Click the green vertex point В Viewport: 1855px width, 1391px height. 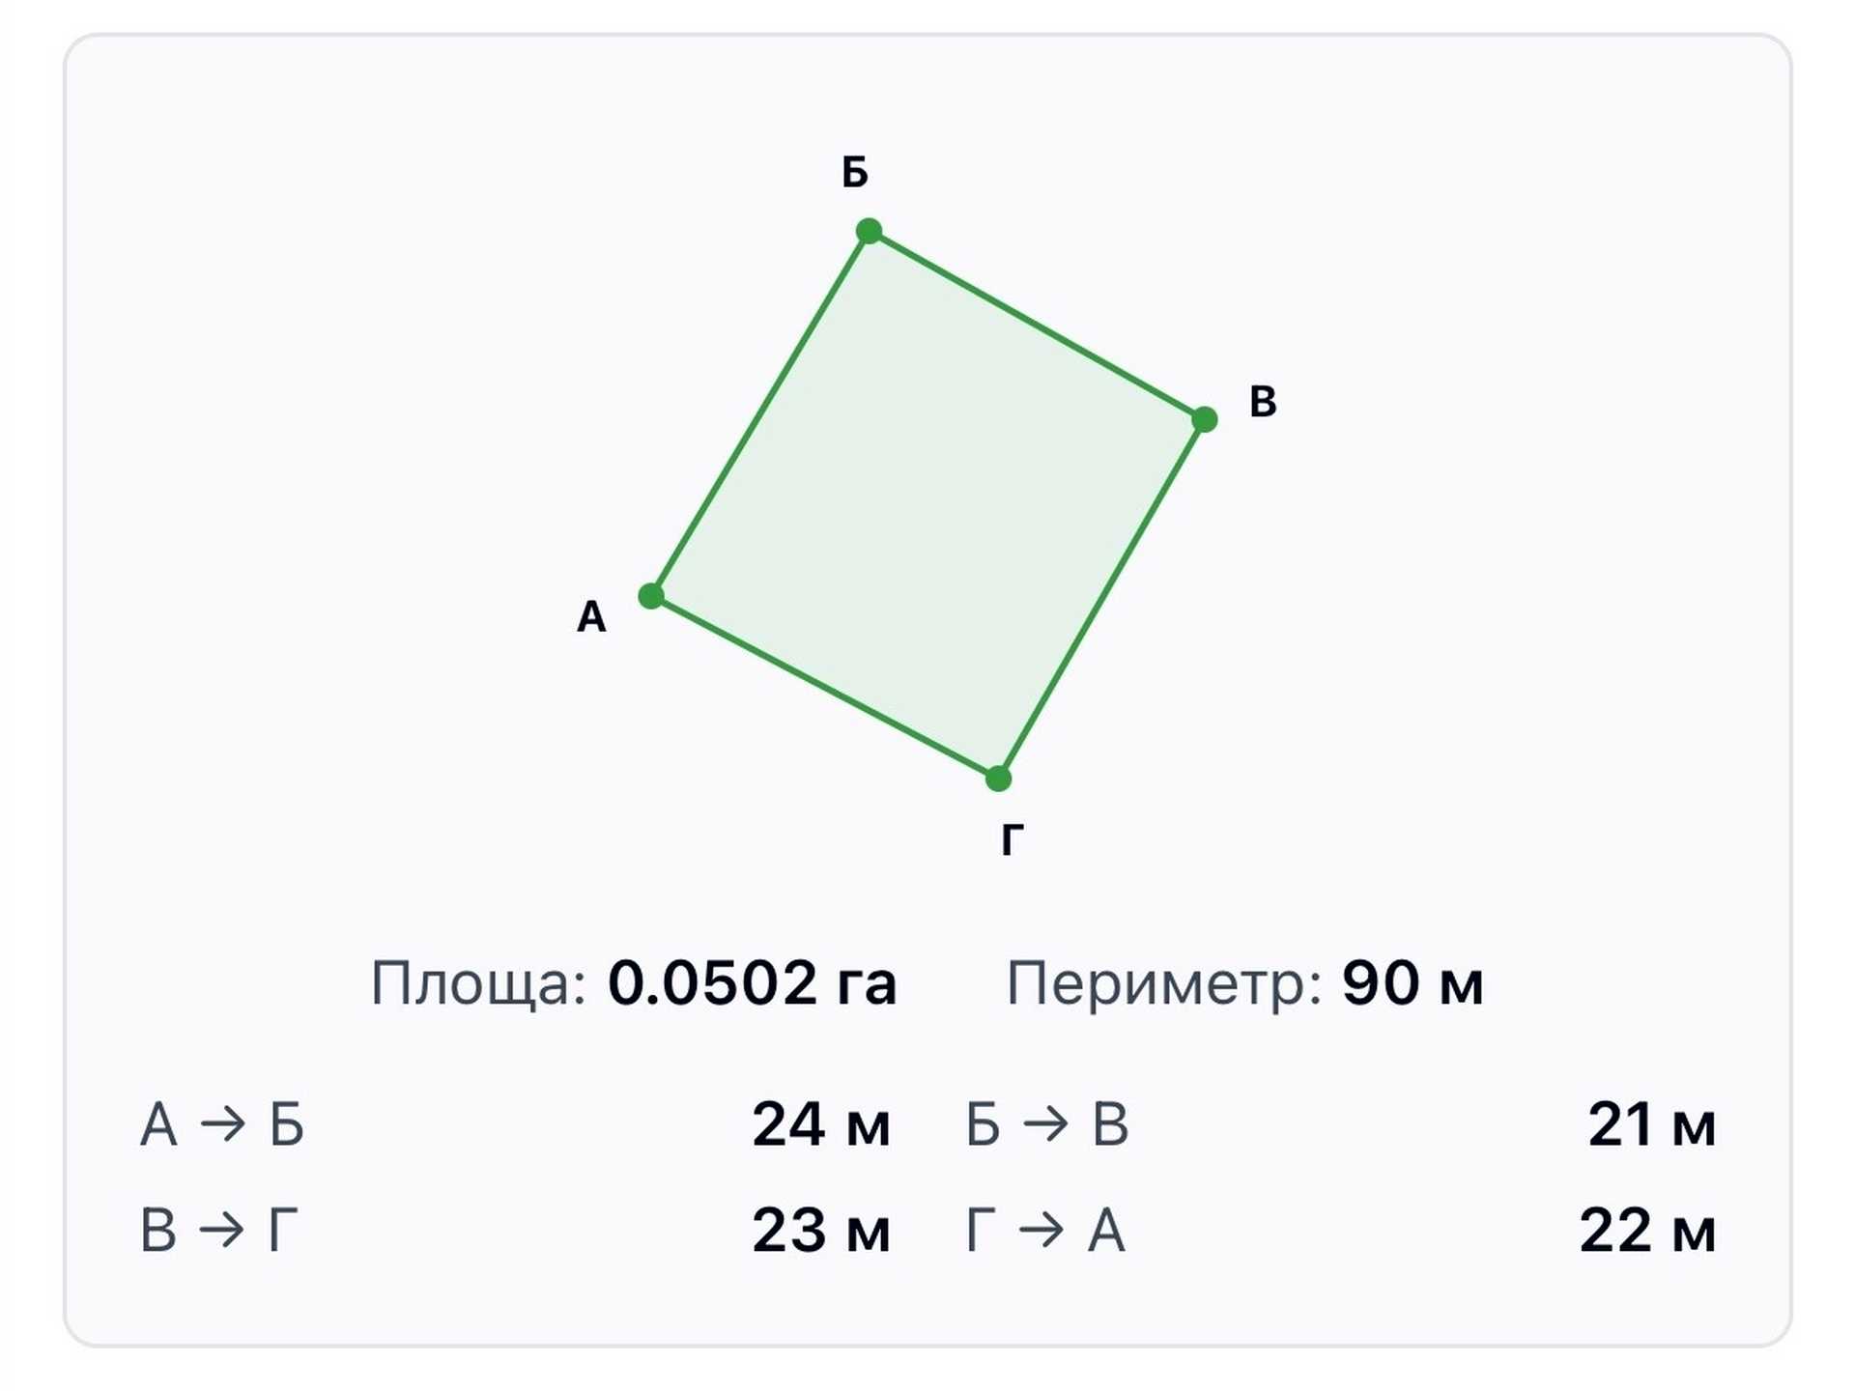coord(1204,419)
